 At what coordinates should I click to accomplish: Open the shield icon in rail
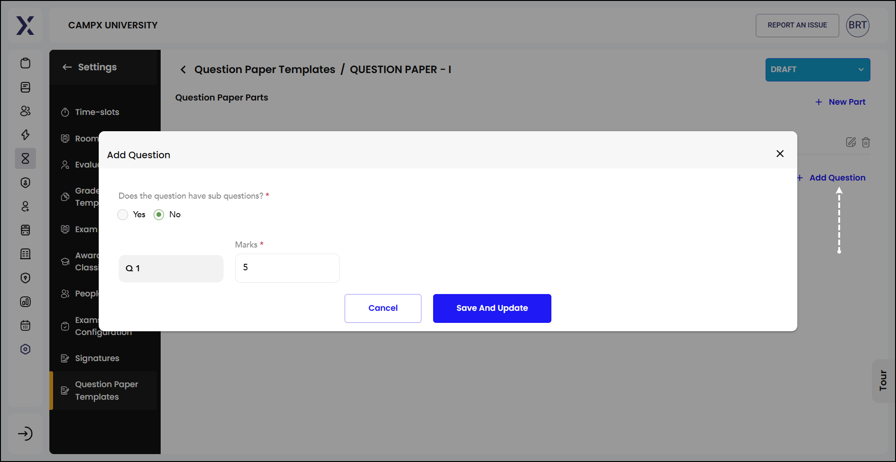pyautogui.click(x=26, y=278)
